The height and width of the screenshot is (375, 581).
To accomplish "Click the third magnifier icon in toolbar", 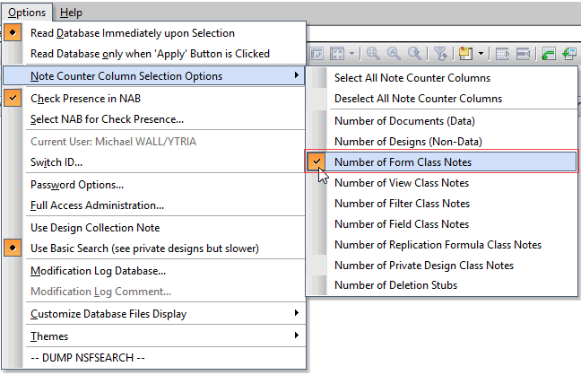I will click(x=413, y=55).
